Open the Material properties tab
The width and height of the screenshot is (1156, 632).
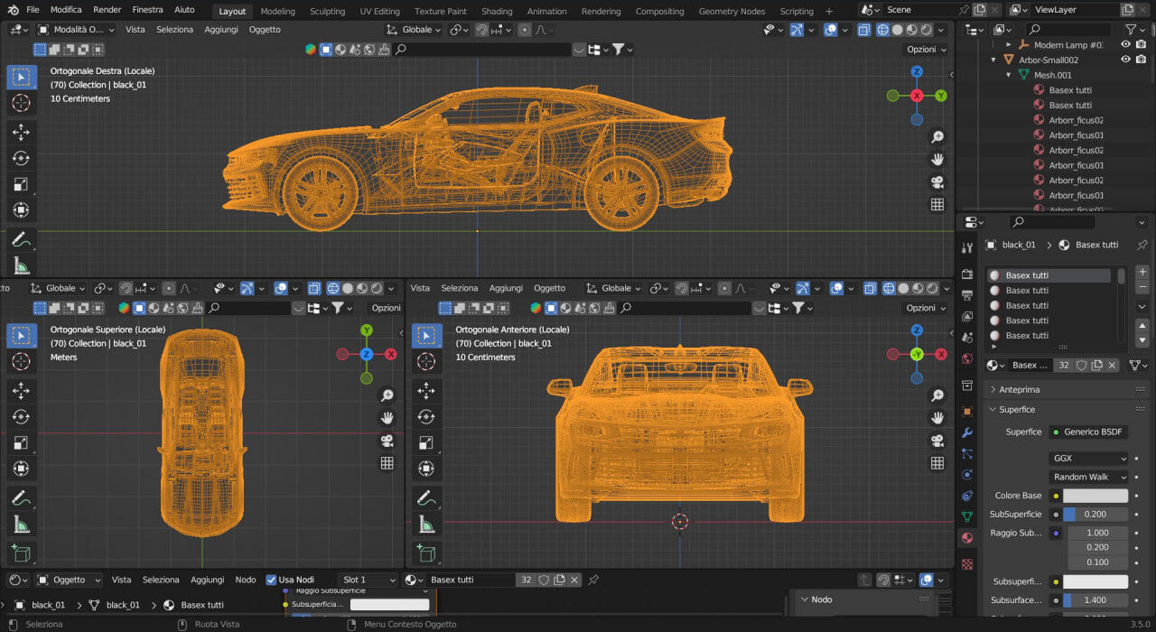(967, 537)
